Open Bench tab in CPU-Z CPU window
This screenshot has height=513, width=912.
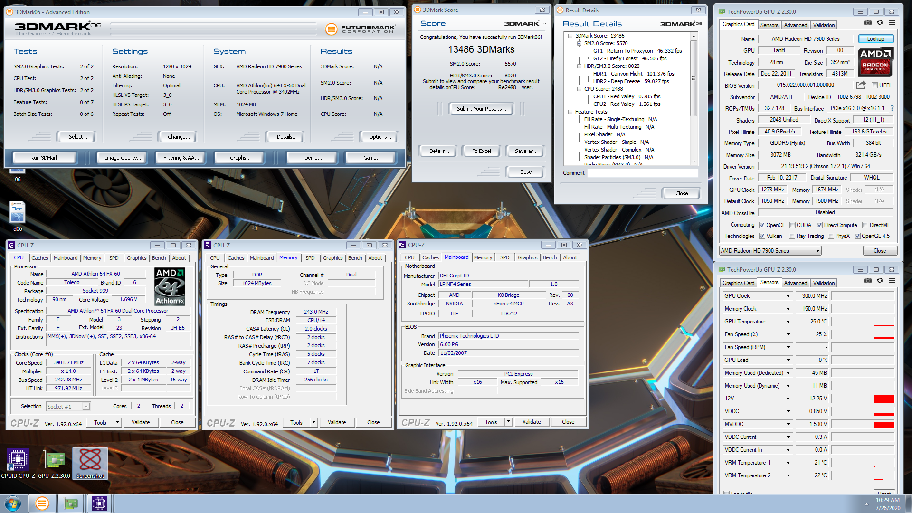[159, 258]
